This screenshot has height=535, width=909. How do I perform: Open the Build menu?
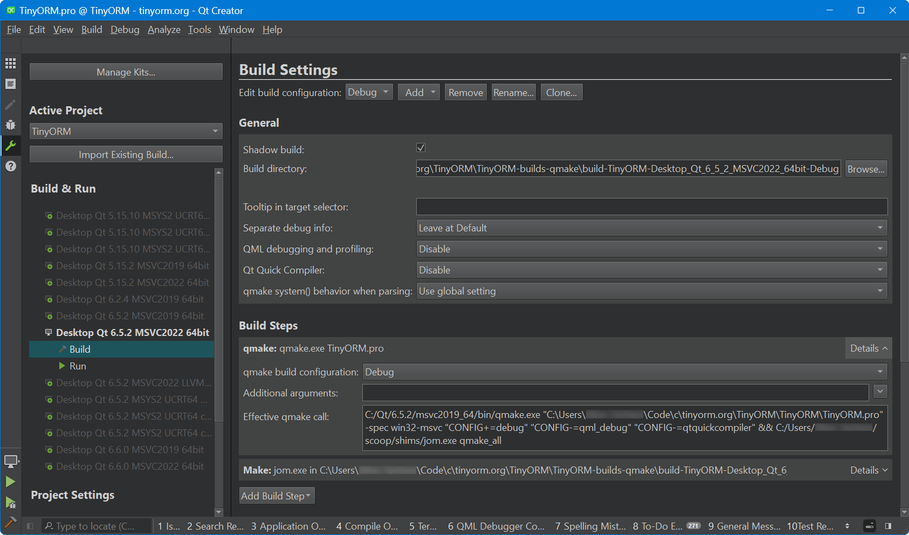point(92,30)
